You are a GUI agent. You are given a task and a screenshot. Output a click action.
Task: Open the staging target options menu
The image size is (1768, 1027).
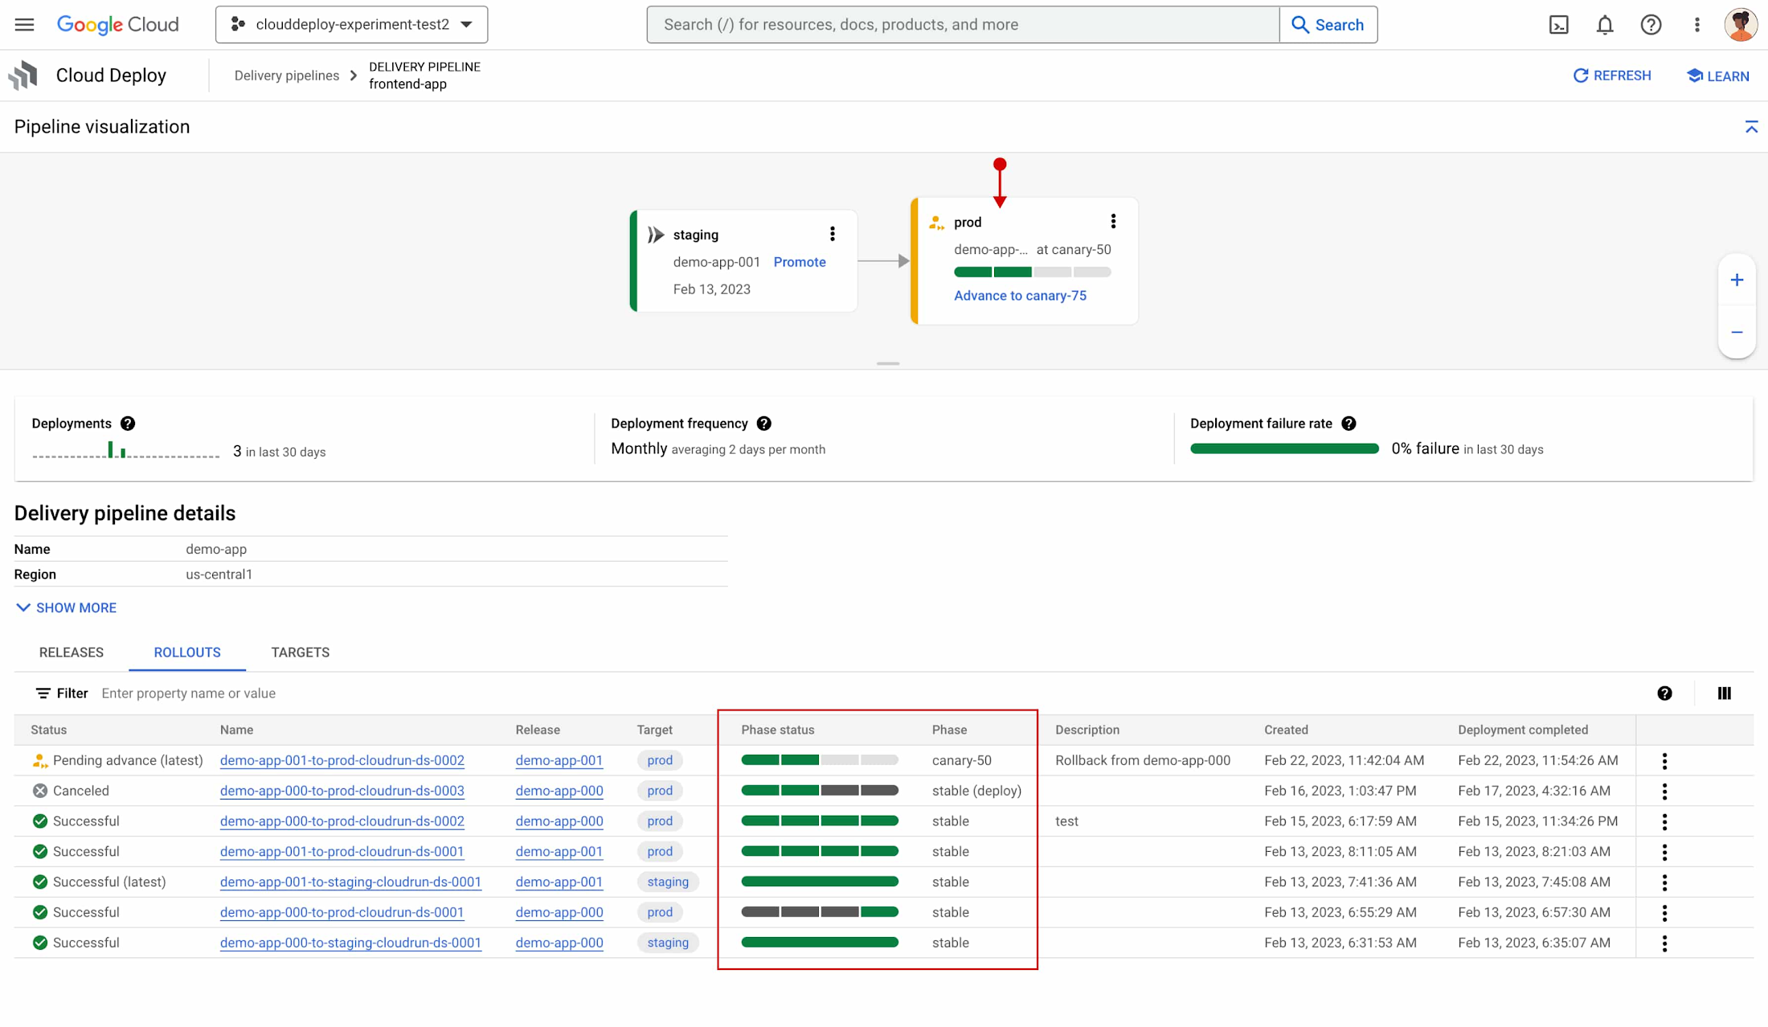tap(832, 234)
